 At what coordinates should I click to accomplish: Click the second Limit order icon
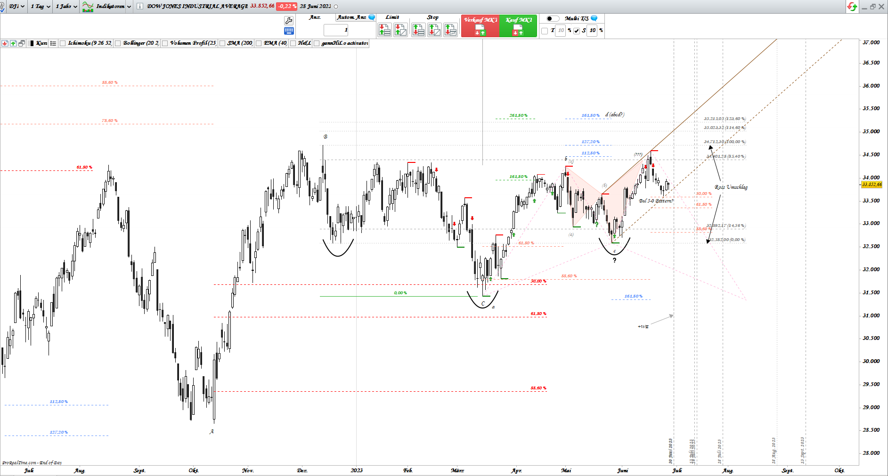[401, 30]
